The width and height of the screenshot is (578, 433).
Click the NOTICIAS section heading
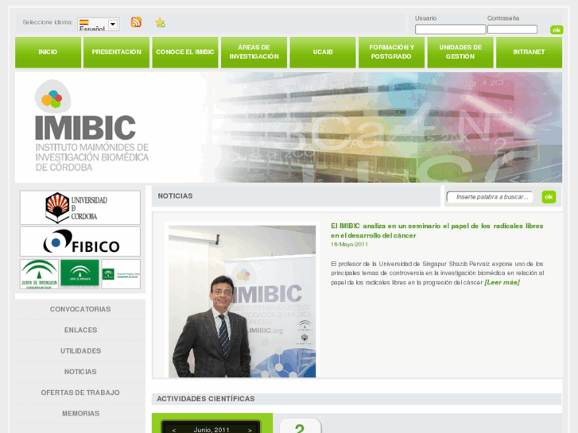(x=175, y=196)
